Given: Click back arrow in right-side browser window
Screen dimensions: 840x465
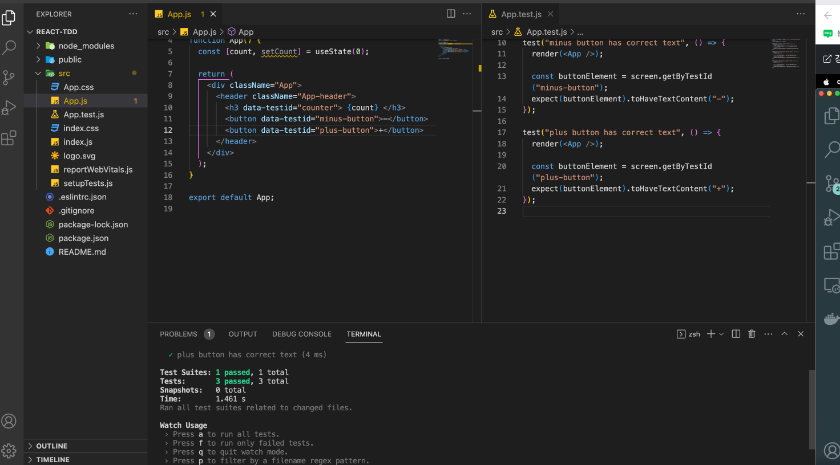Looking at the screenshot, I should click(x=828, y=15).
